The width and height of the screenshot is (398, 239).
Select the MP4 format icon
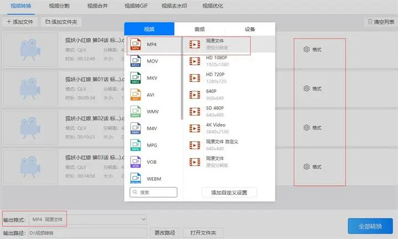click(135, 44)
